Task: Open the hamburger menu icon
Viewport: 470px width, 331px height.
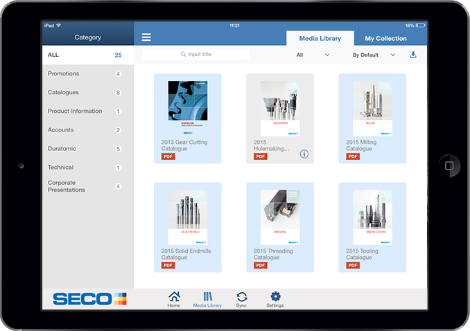Action: click(146, 37)
